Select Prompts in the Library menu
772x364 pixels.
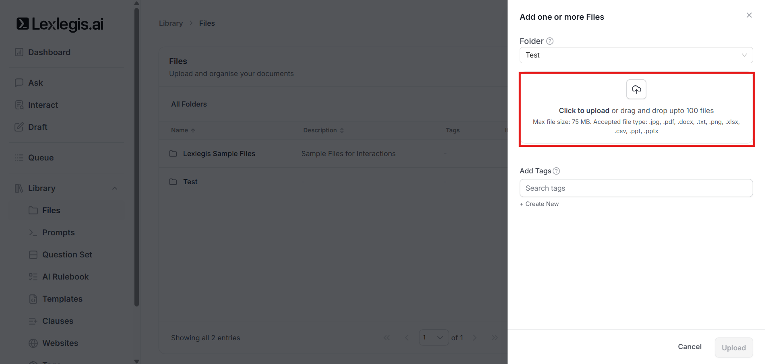tap(58, 232)
